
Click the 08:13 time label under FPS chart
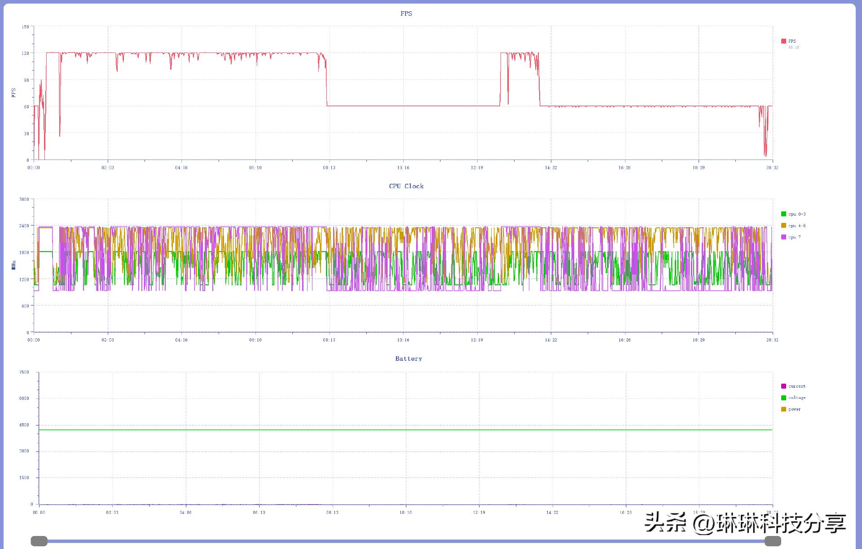(329, 168)
